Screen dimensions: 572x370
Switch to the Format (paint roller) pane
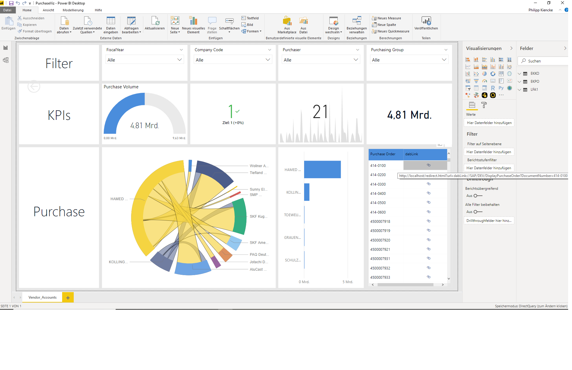pos(484,105)
